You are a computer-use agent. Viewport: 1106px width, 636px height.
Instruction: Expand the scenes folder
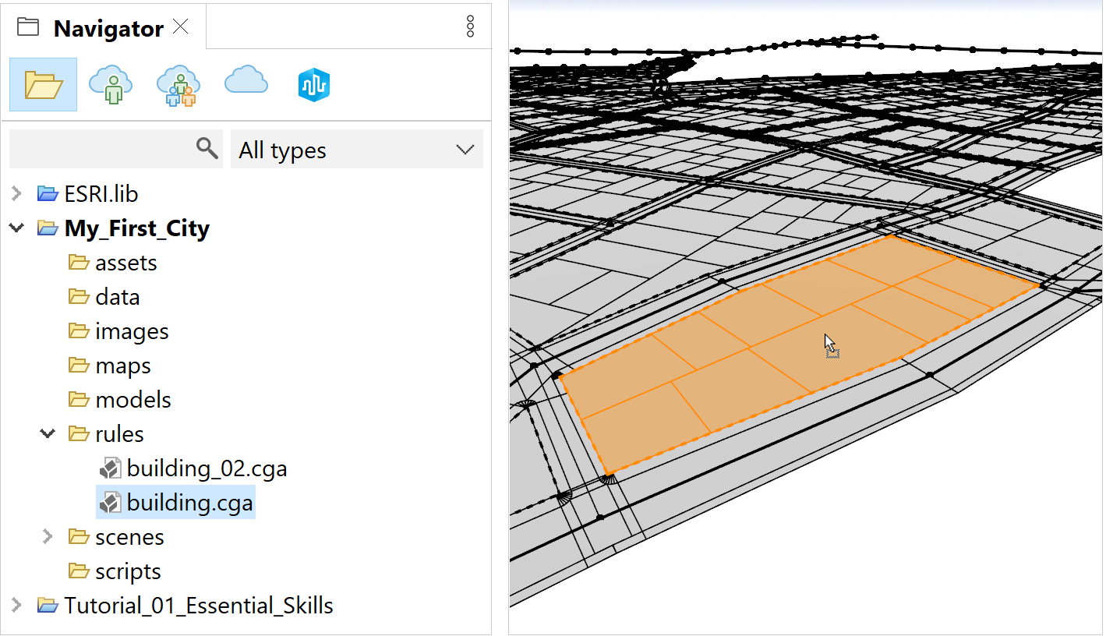(x=48, y=536)
